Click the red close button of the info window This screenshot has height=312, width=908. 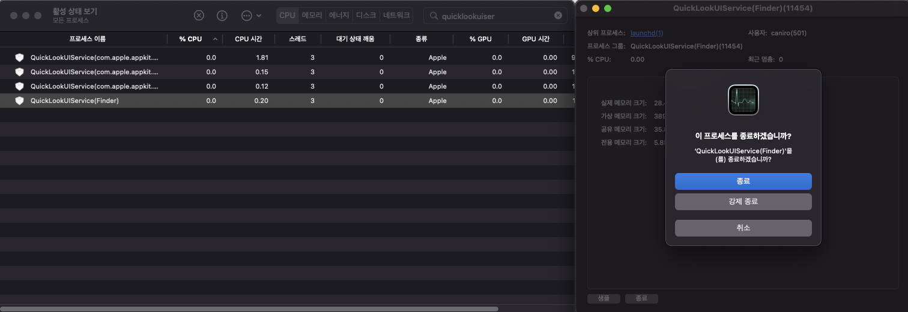584,8
